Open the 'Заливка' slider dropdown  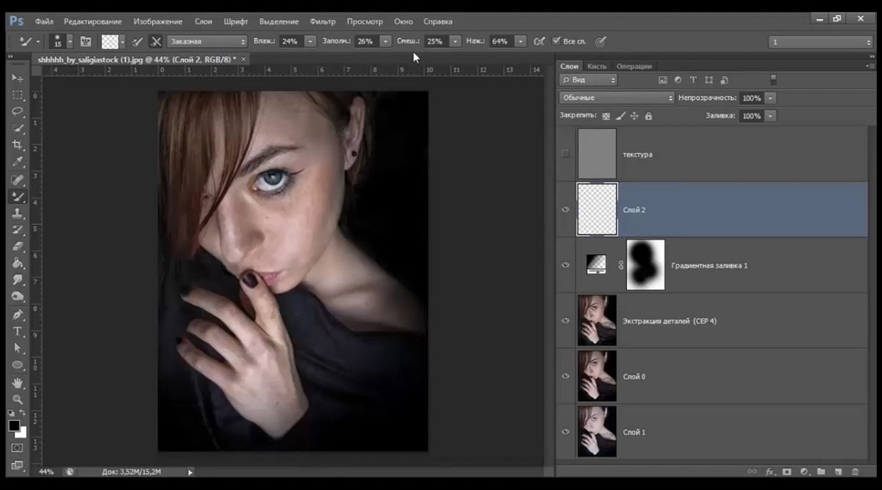pyautogui.click(x=770, y=116)
